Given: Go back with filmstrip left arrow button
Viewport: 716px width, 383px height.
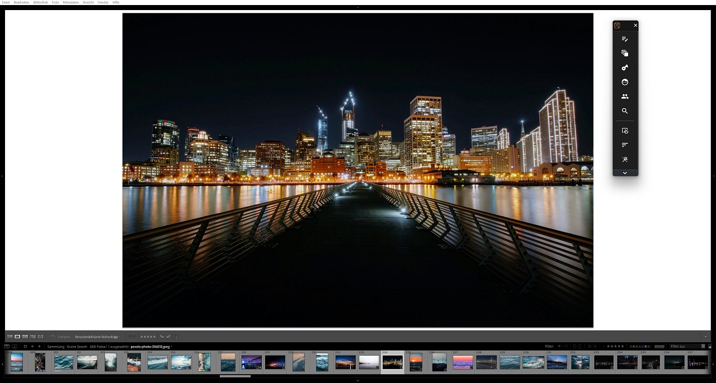Looking at the screenshot, I should [32, 347].
